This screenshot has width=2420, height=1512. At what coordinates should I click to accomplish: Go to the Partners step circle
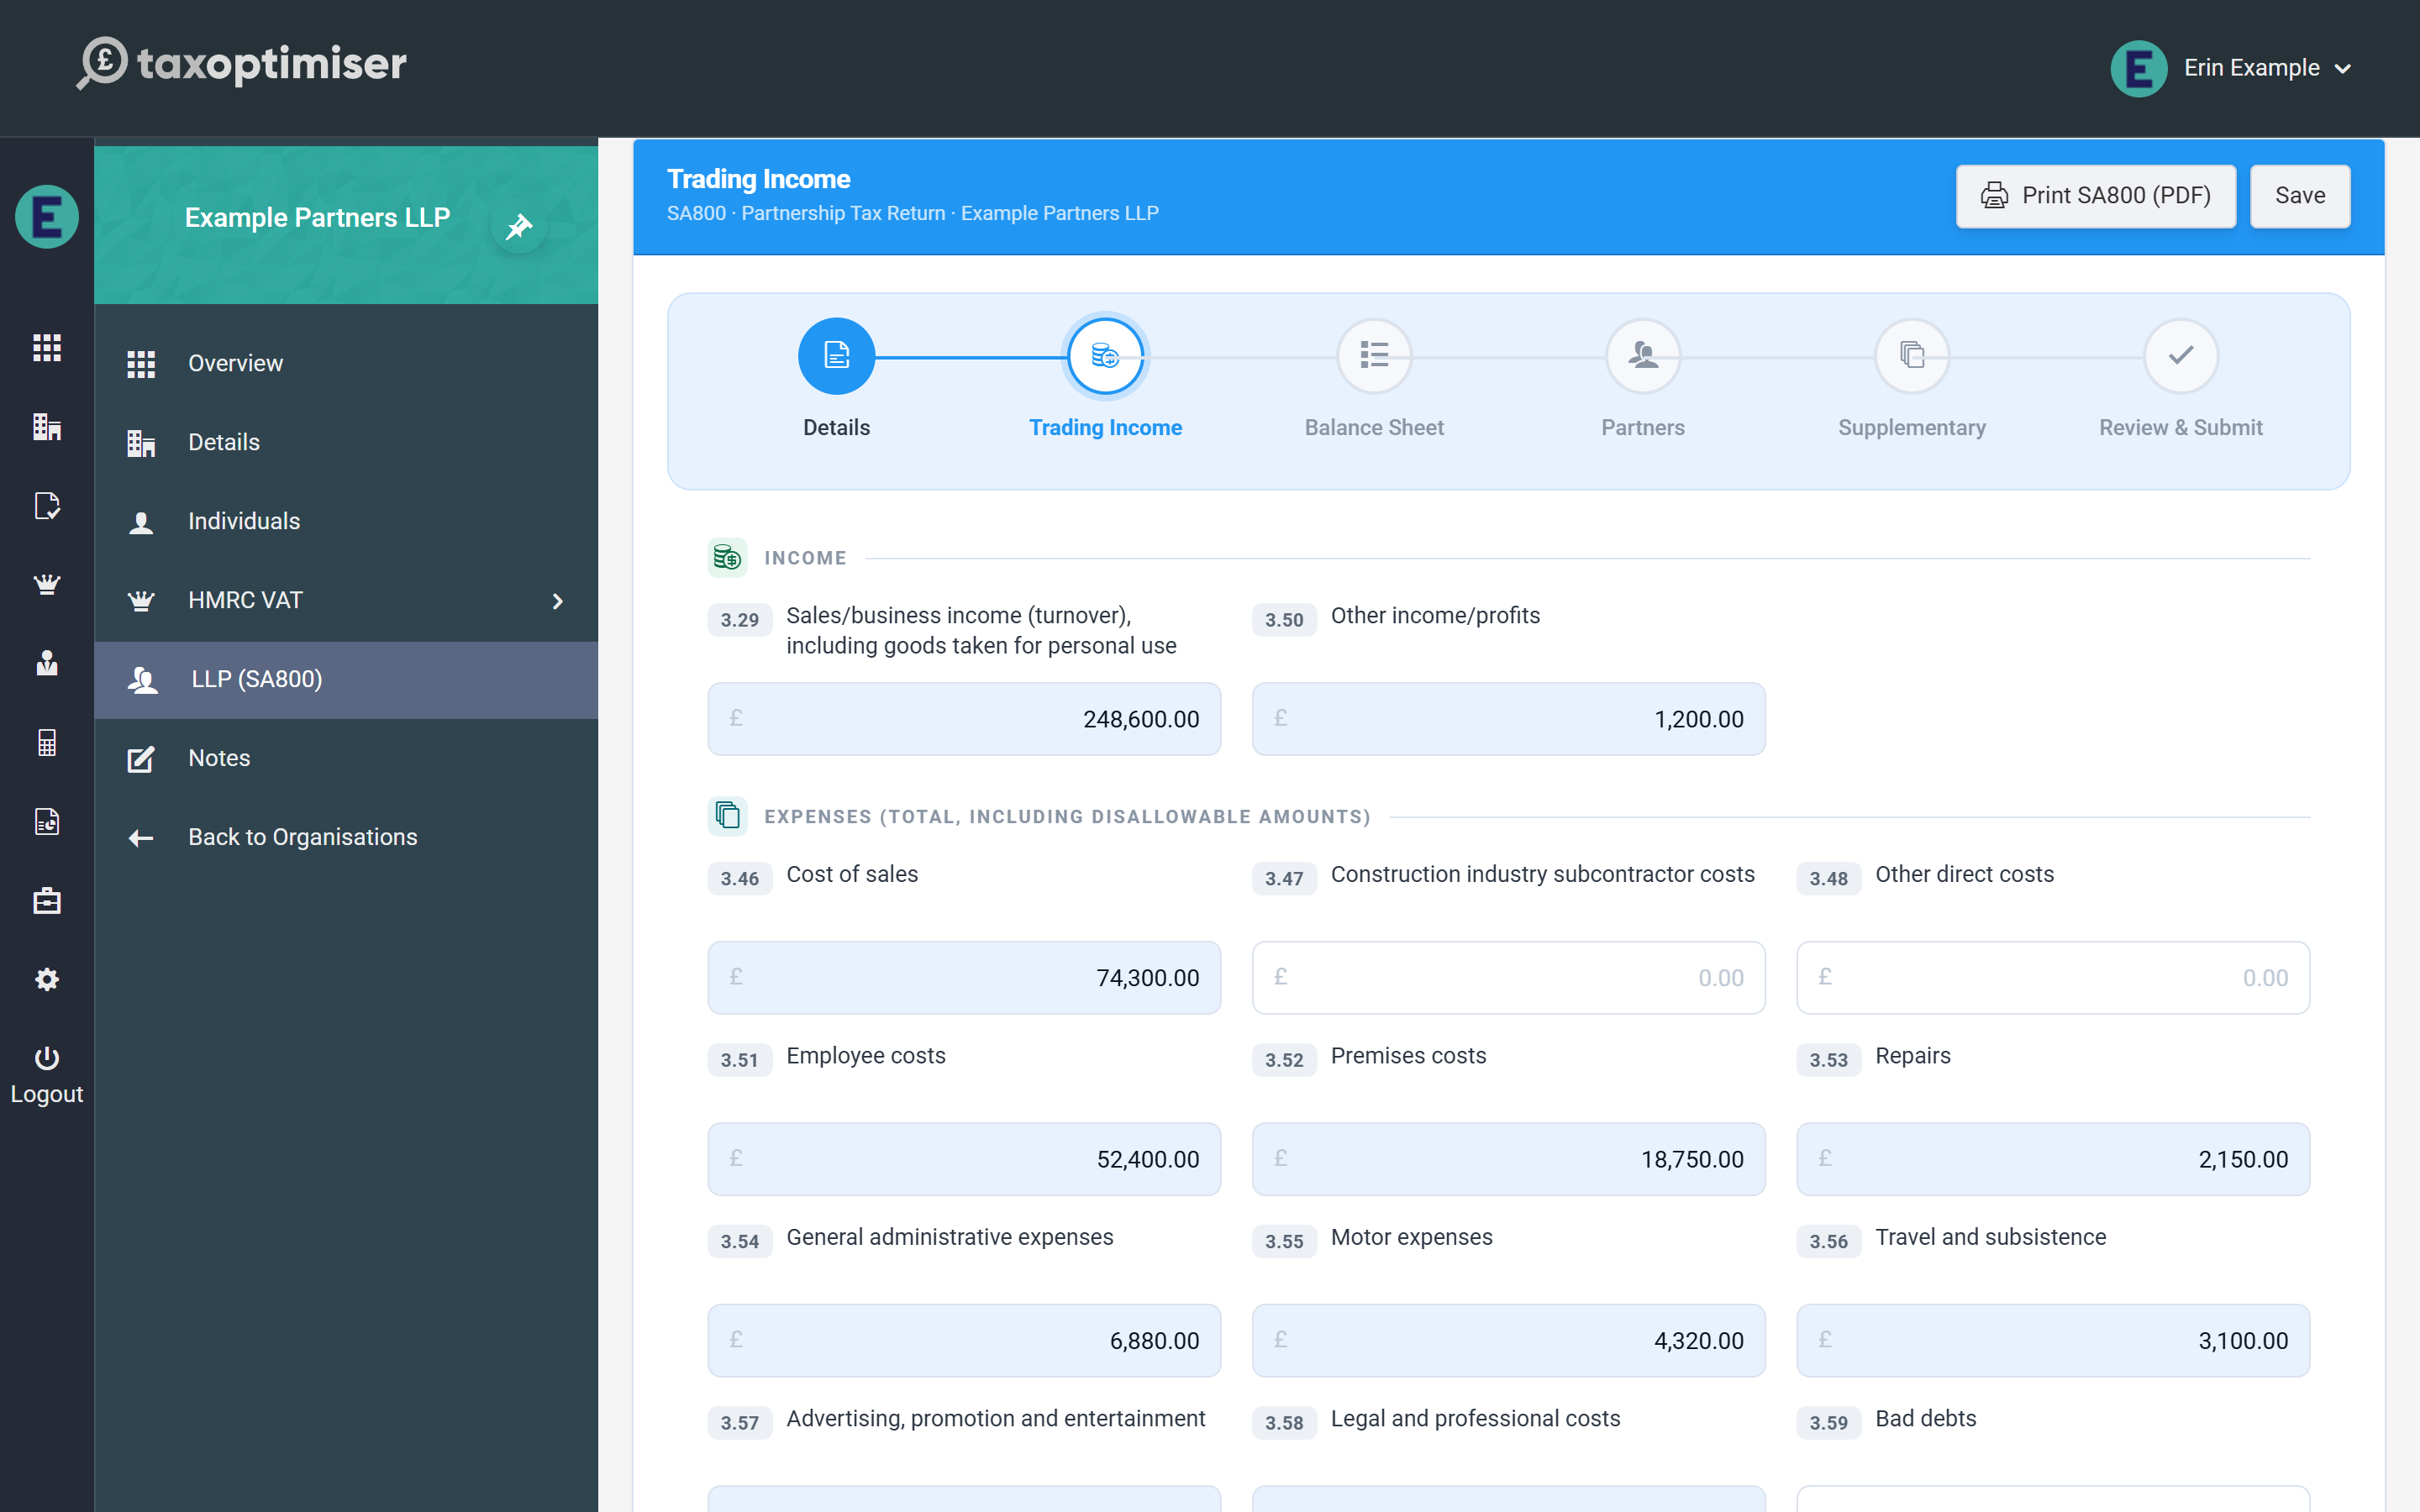click(x=1643, y=356)
